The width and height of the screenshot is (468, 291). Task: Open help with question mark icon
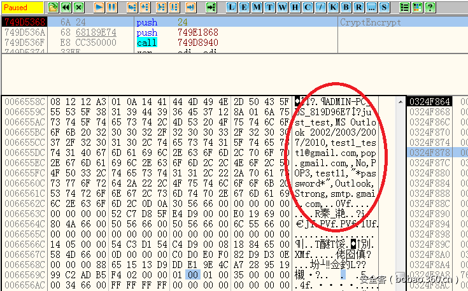(430, 7)
